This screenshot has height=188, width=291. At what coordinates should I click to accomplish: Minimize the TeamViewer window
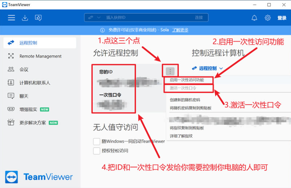pos(255,5)
